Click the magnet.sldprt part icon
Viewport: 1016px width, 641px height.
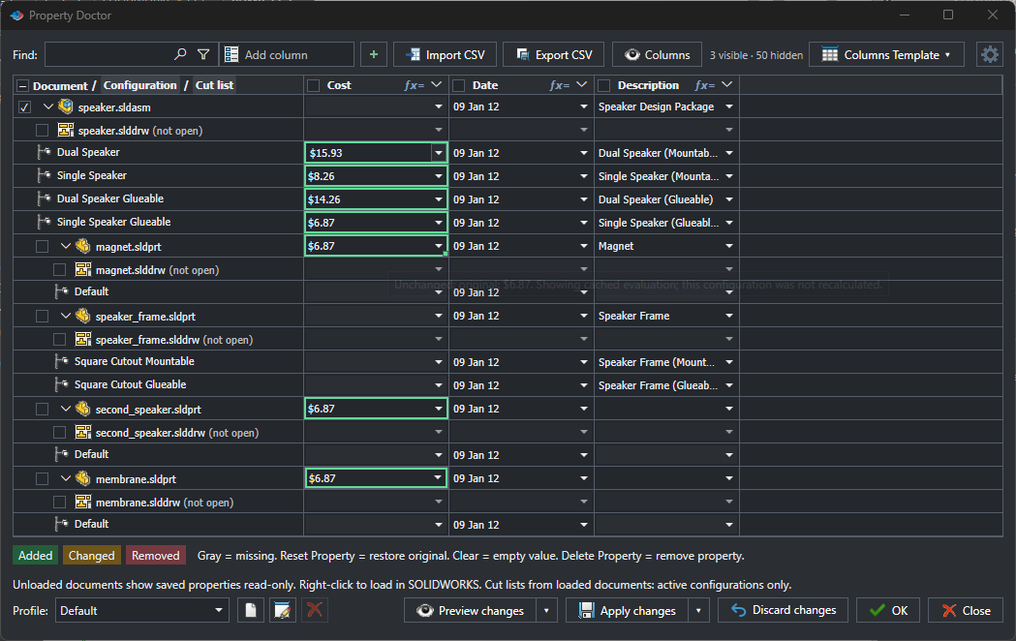point(83,246)
